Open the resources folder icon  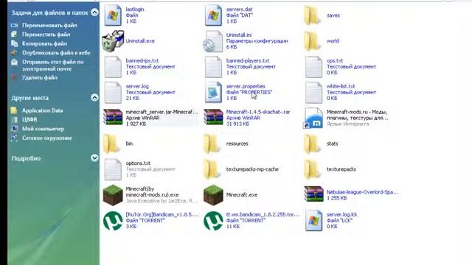click(x=212, y=144)
